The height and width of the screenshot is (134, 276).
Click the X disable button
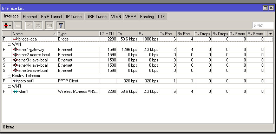coord(38,25)
